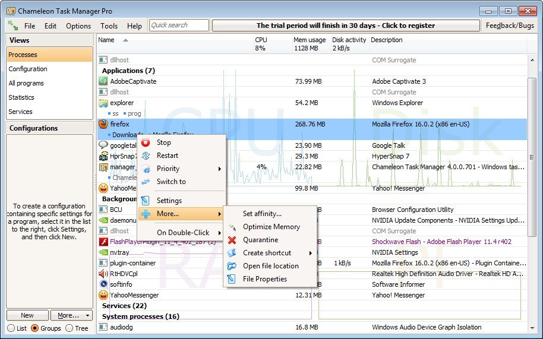Select the Processes view
This screenshot has width=543, height=339.
click(49, 55)
